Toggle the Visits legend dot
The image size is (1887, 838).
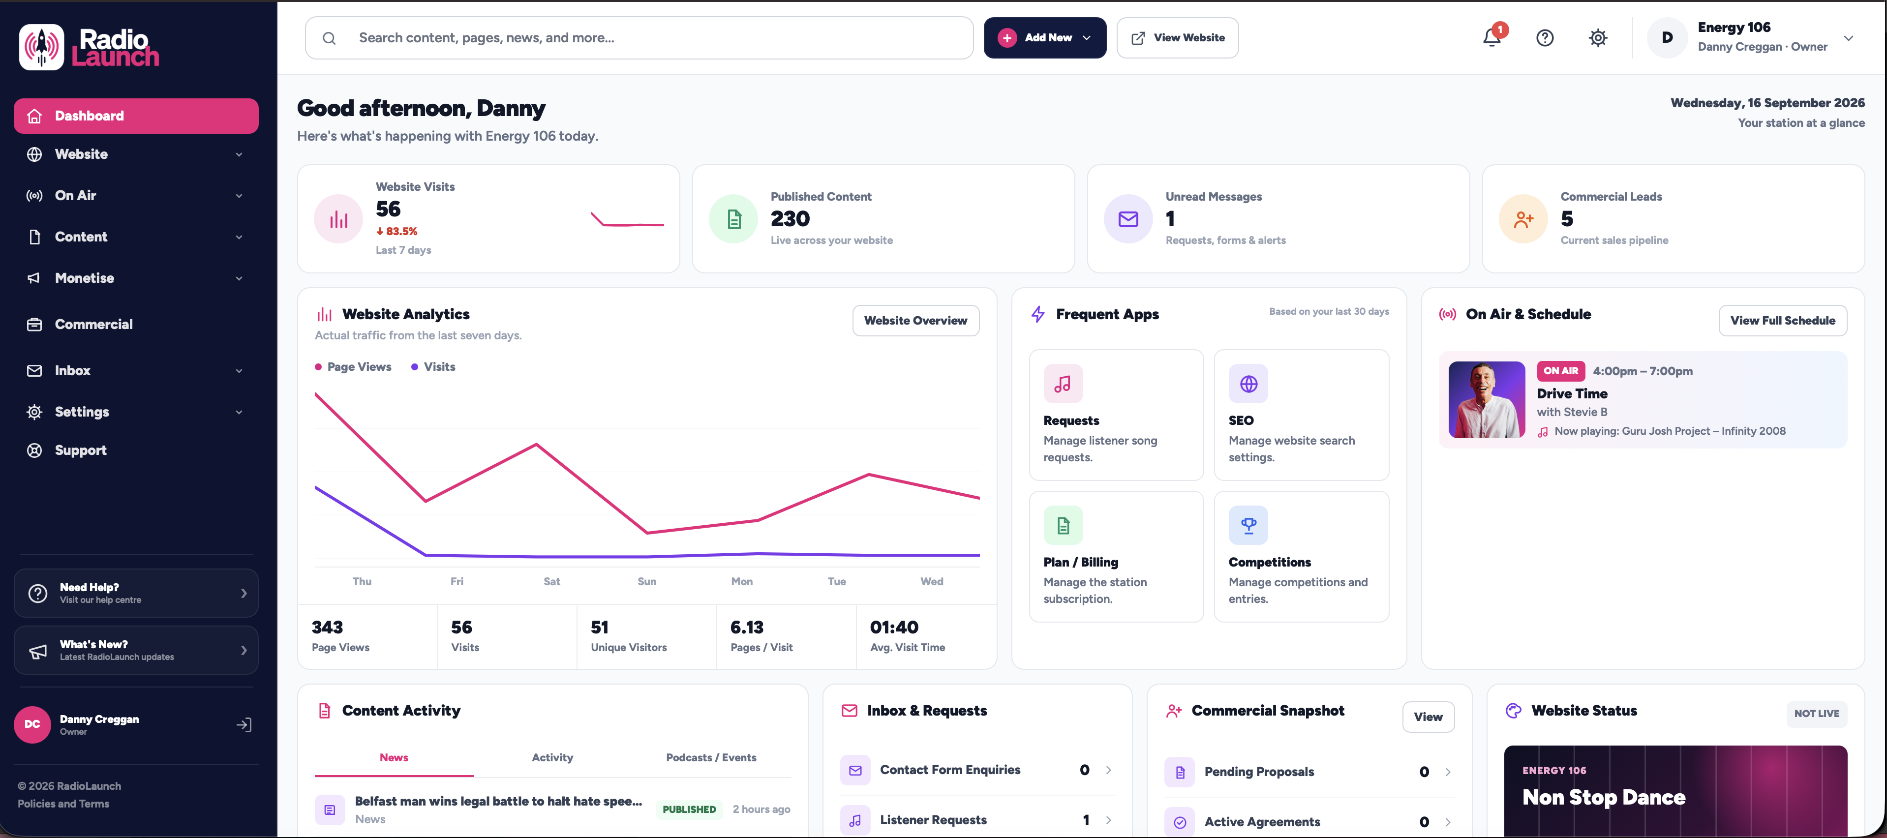click(415, 367)
